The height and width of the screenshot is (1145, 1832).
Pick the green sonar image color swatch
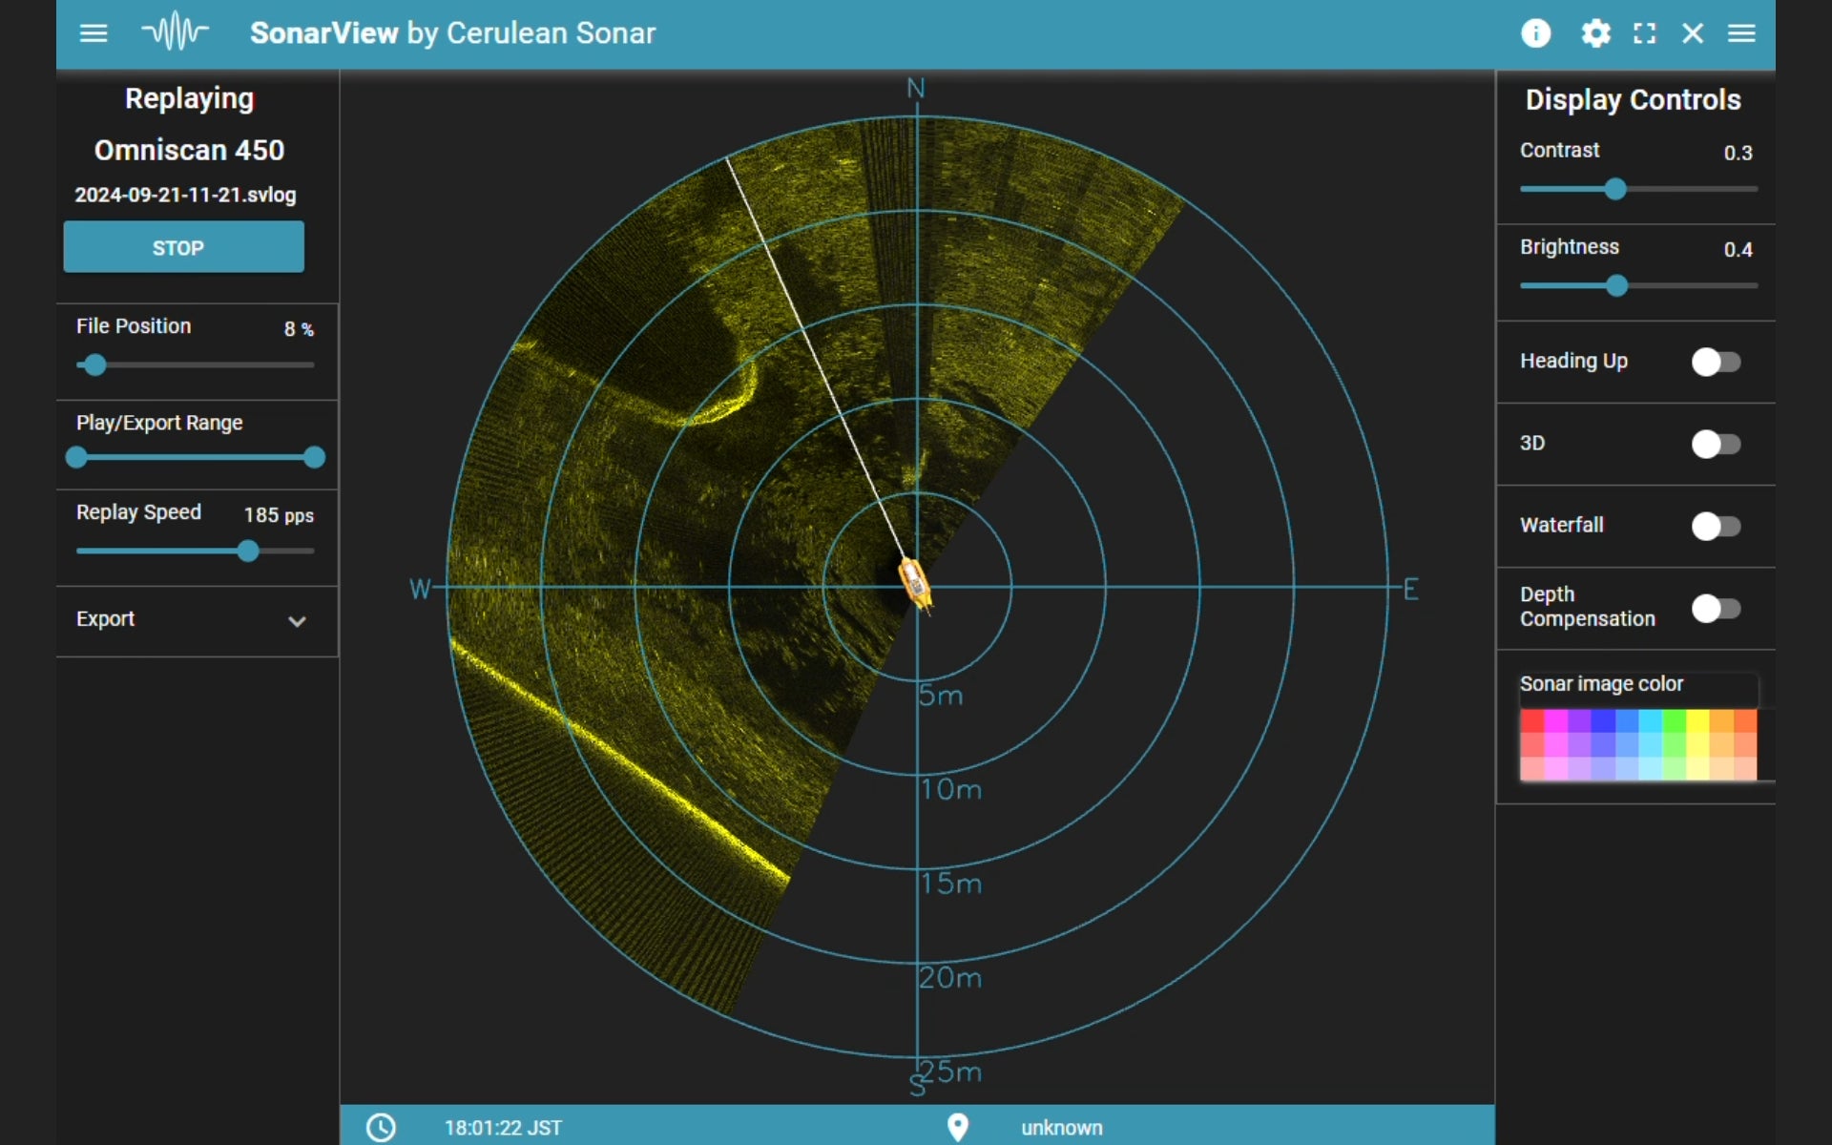[1674, 721]
